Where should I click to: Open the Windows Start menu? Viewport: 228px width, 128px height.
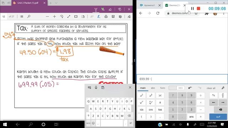pyautogui.click(x=5, y=124)
